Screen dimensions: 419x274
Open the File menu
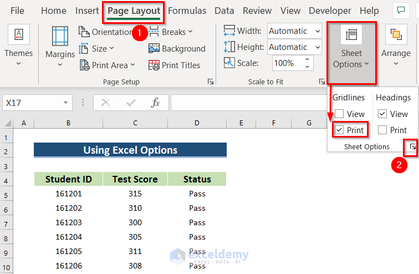click(17, 11)
